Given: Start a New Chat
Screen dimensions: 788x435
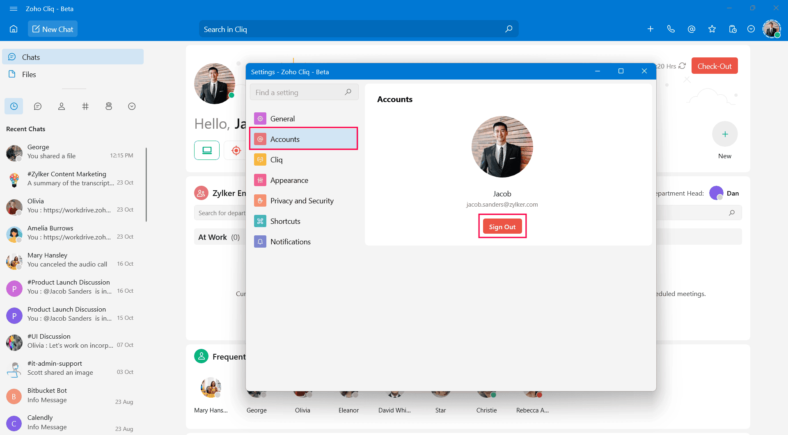Looking at the screenshot, I should 53,29.
